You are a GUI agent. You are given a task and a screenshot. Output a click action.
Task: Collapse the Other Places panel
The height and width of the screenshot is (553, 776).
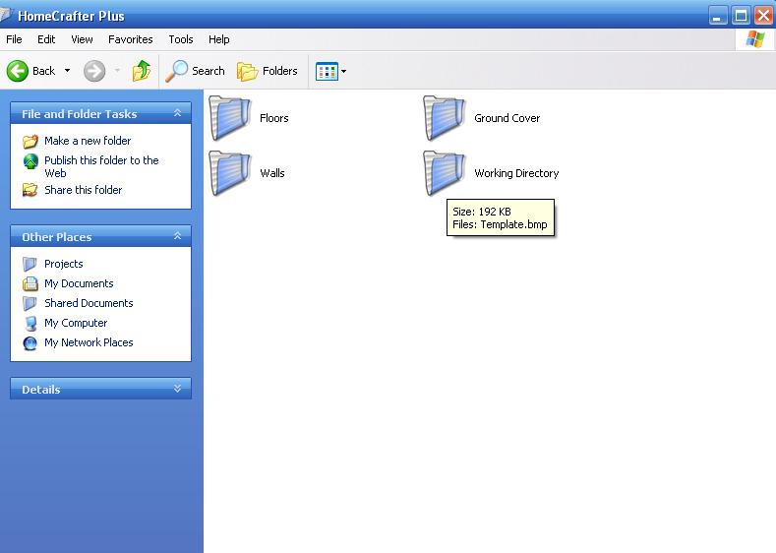[177, 236]
